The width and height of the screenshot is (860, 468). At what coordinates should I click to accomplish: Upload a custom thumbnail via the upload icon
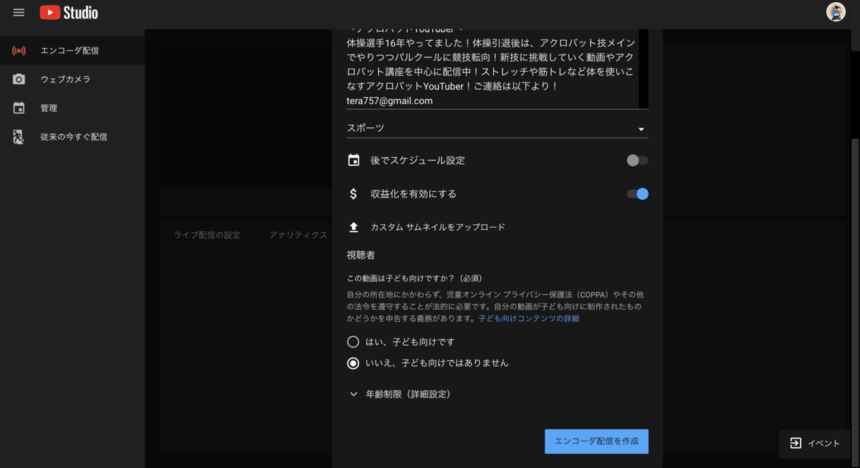coord(353,226)
